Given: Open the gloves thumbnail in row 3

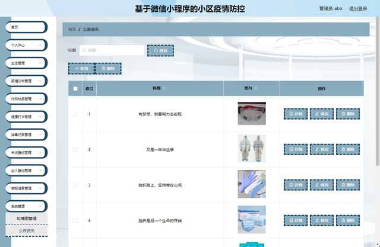Looking at the screenshot, I should [x=252, y=184].
